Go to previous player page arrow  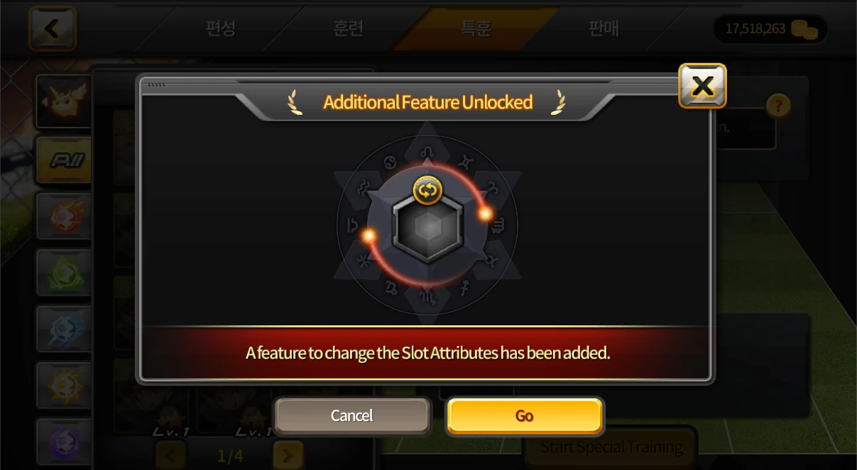pos(170,455)
